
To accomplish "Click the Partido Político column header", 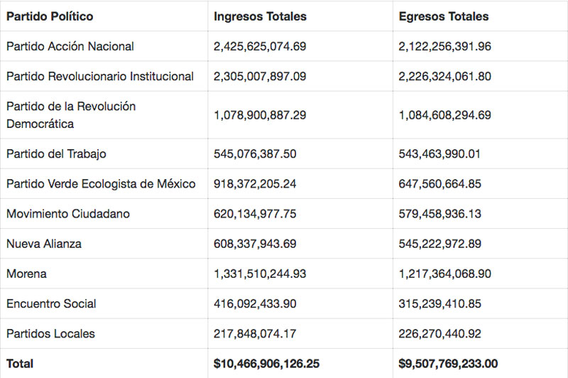I will tap(50, 16).
